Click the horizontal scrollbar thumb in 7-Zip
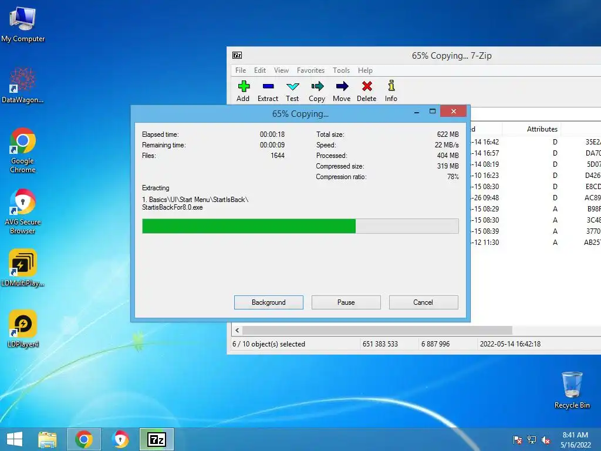This screenshot has height=451, width=601. (377, 330)
